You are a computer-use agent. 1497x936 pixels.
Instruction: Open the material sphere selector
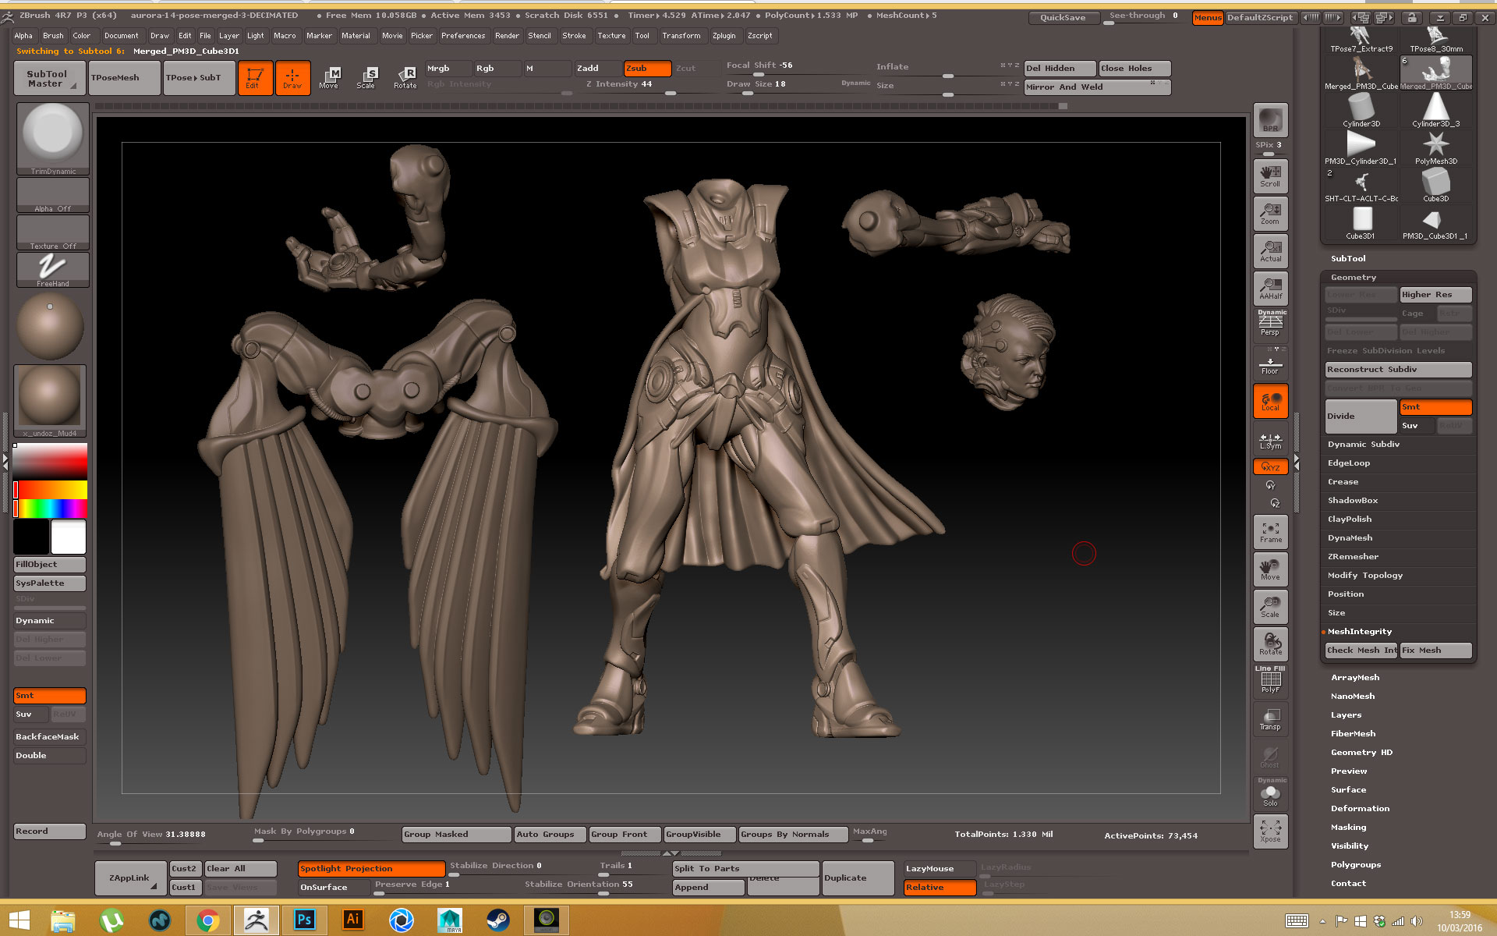click(x=50, y=401)
